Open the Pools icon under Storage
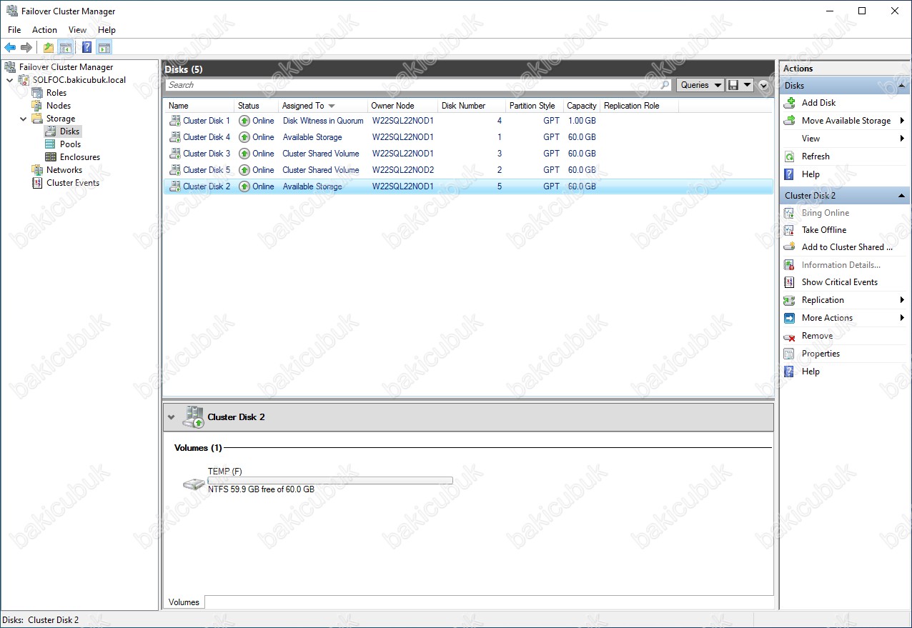The height and width of the screenshot is (628, 912). coord(50,144)
